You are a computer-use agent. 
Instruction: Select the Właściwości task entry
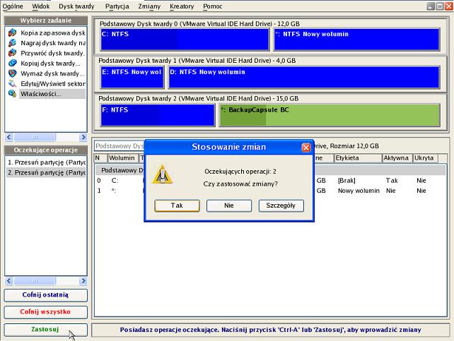pos(52,94)
